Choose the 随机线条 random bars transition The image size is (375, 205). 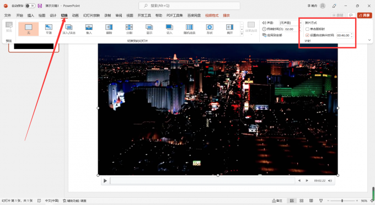pos(189,29)
